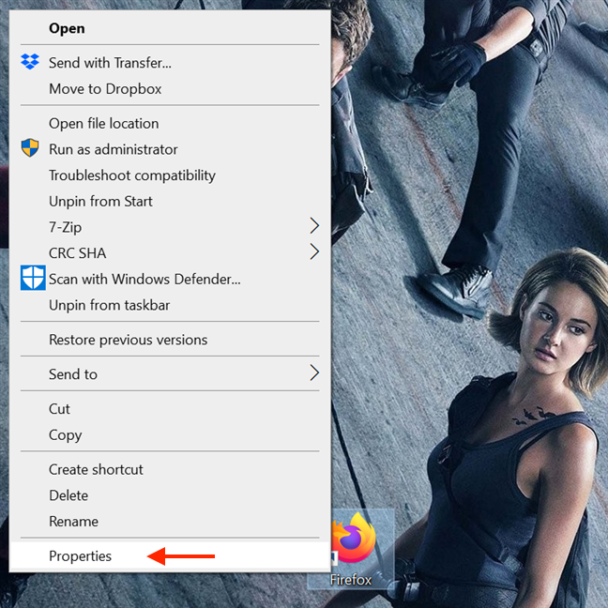Open Properties at the menu bottom
Screen dimensions: 608x608
(x=170, y=556)
